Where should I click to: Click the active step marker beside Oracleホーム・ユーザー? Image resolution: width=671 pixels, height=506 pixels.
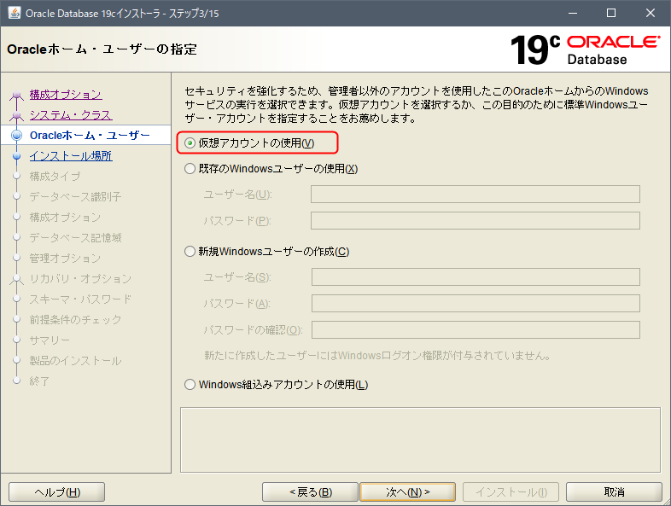(17, 135)
